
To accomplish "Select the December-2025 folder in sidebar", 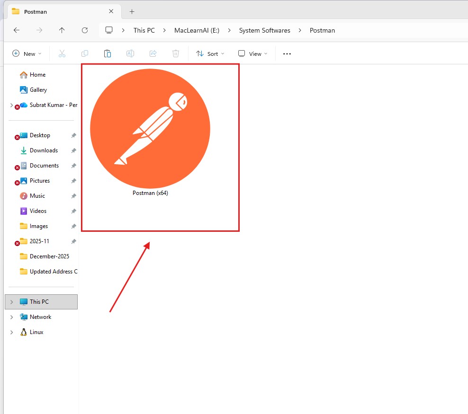I will pos(49,256).
